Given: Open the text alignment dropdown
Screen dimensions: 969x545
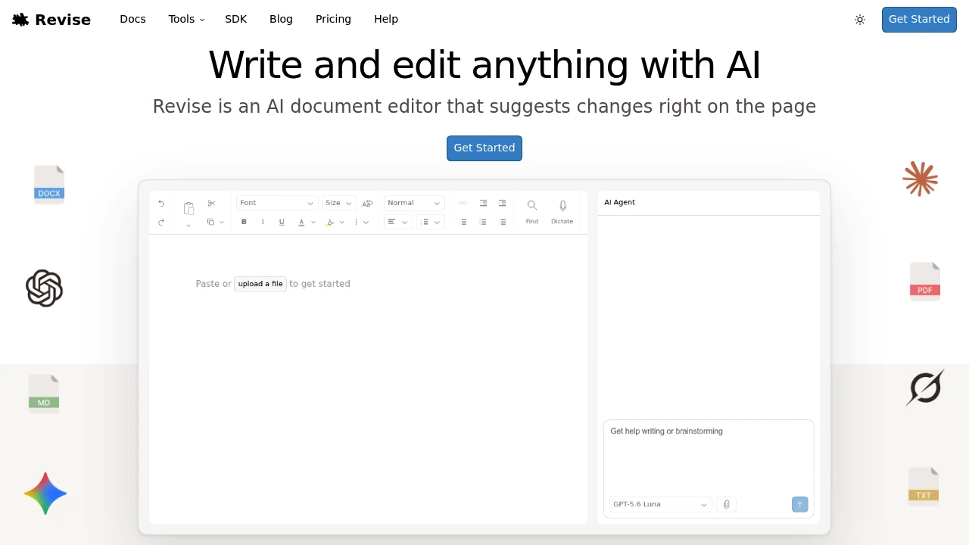Looking at the screenshot, I should pos(397,222).
